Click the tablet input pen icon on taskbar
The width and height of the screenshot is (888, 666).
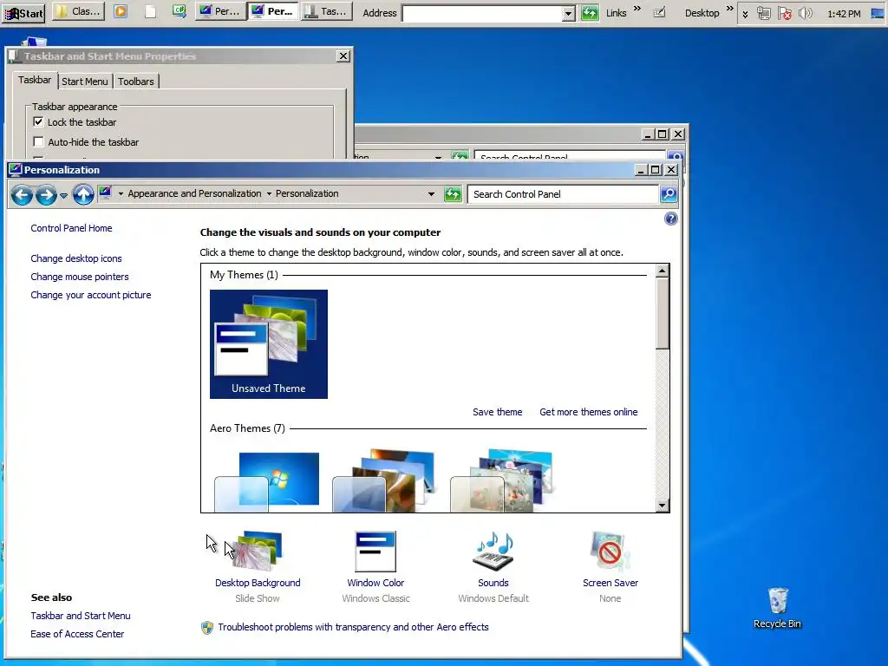click(x=659, y=12)
